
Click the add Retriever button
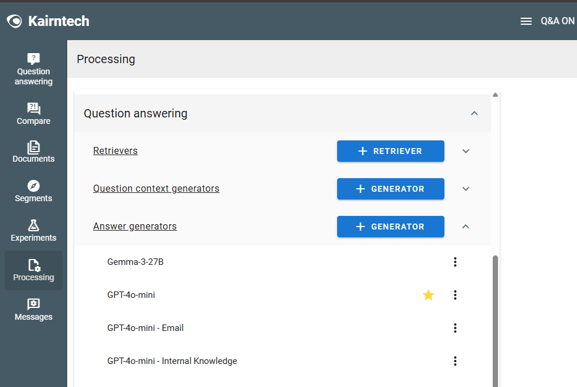pos(390,151)
